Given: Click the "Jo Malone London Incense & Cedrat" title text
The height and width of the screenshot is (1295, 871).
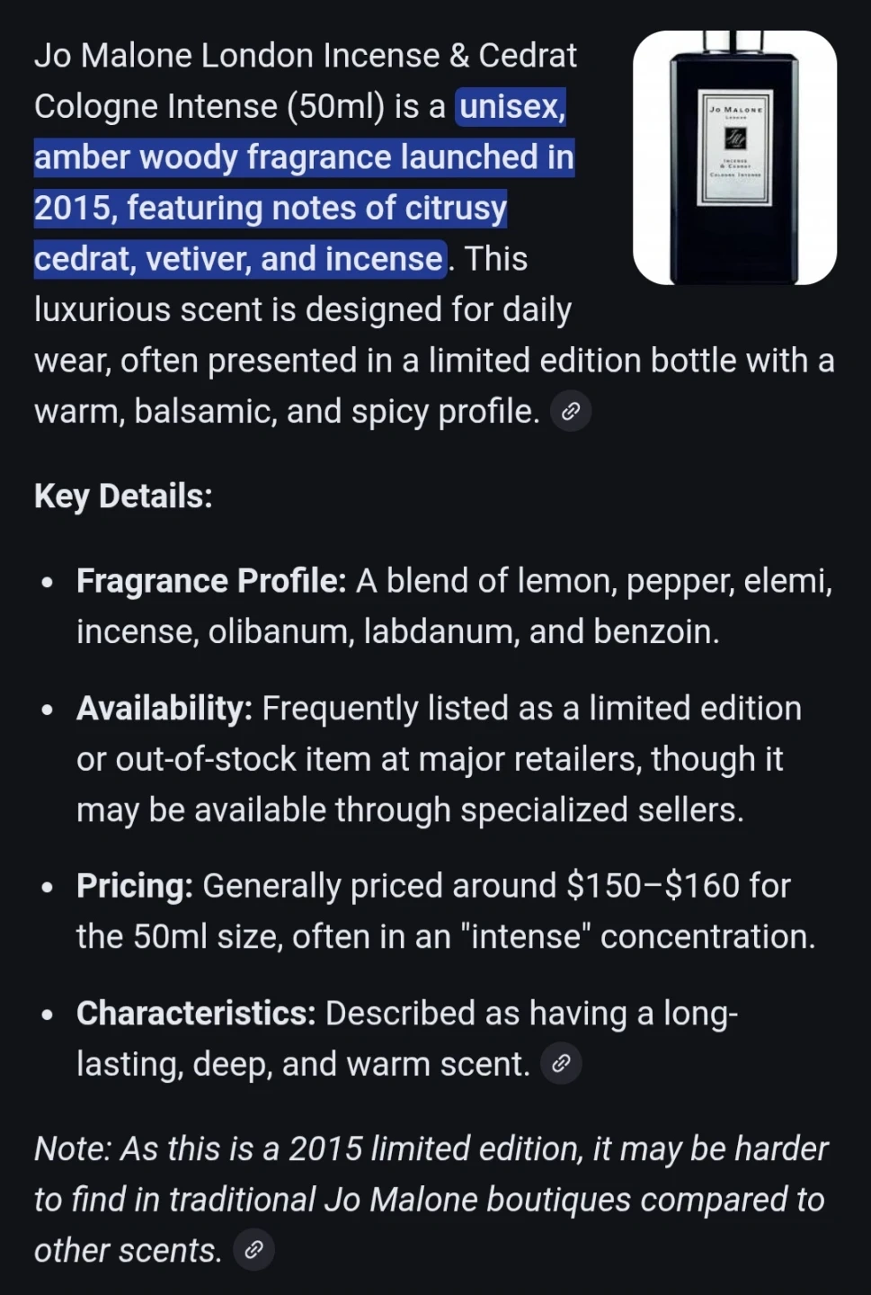Looking at the screenshot, I should coord(306,56).
